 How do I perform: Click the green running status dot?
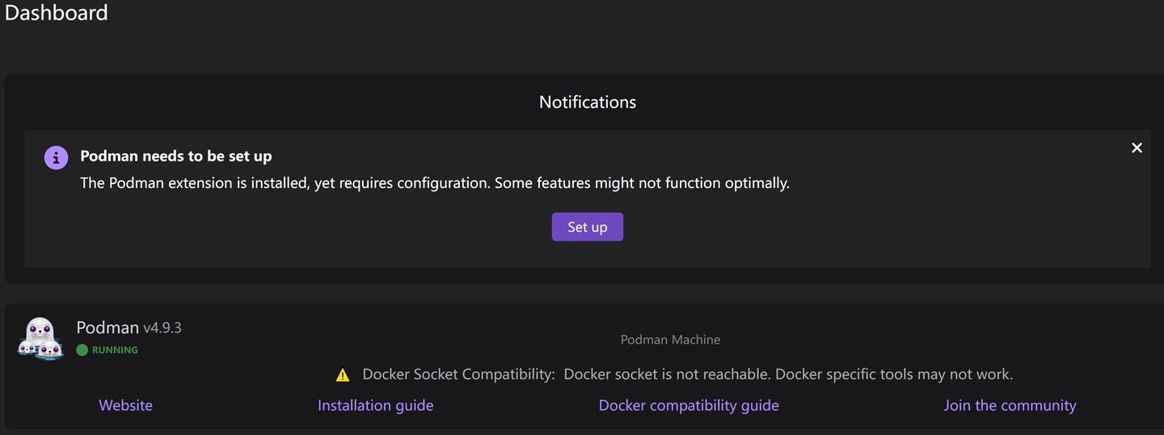pyautogui.click(x=82, y=350)
